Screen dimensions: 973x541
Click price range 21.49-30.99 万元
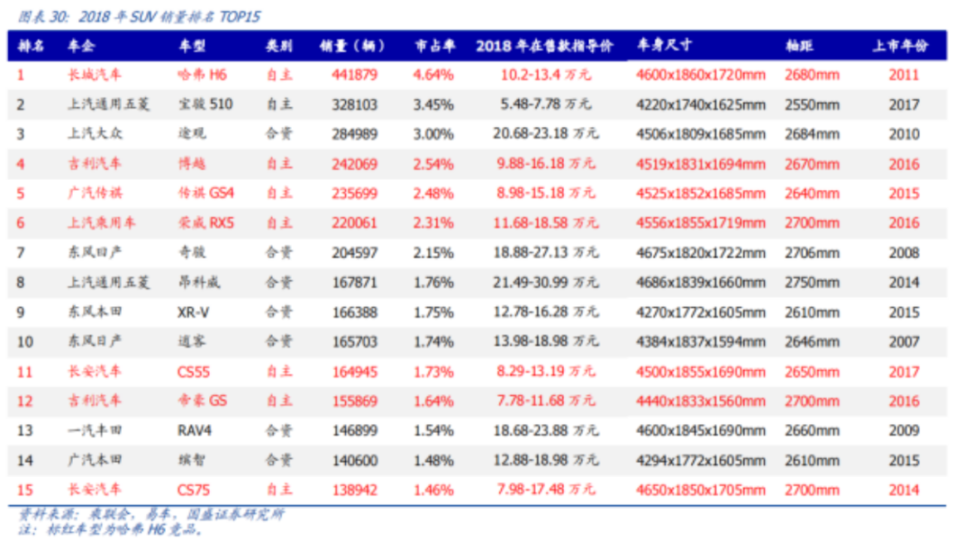545,282
